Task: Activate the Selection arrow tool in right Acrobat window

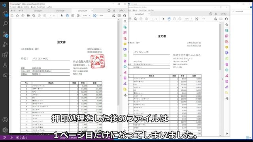Action: (x=163, y=19)
